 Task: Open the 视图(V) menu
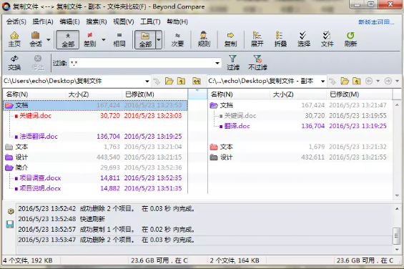tap(124, 21)
